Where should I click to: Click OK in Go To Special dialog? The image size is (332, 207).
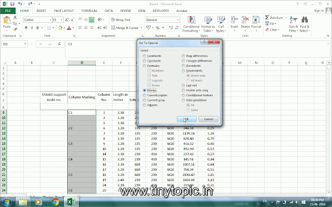[187, 119]
